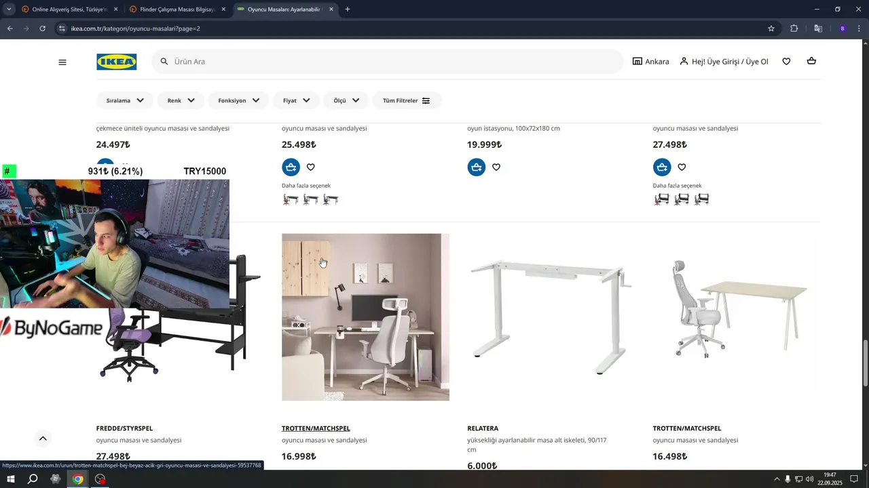The height and width of the screenshot is (488, 869).
Task: Open the shopping basket in header
Action: (811, 62)
